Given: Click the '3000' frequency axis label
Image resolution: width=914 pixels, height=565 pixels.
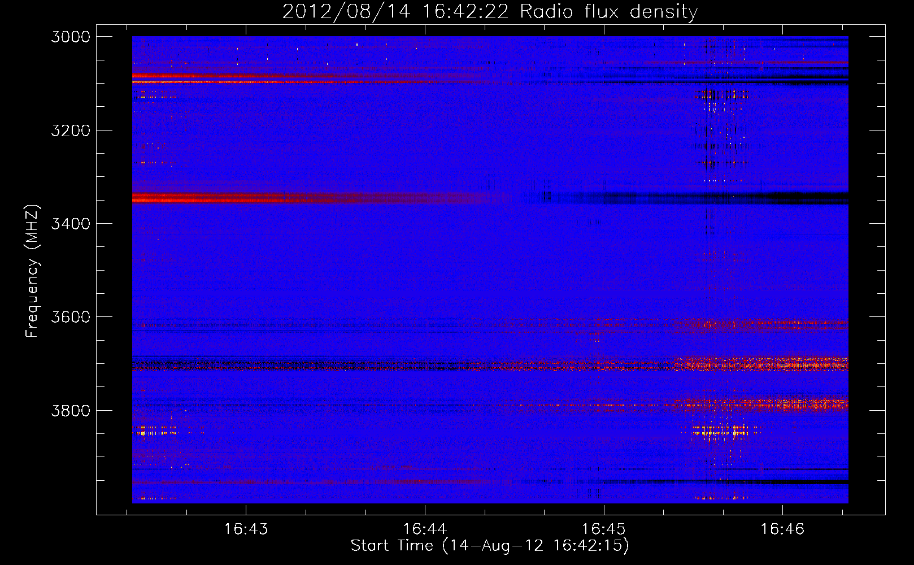Looking at the screenshot, I should point(71,37).
